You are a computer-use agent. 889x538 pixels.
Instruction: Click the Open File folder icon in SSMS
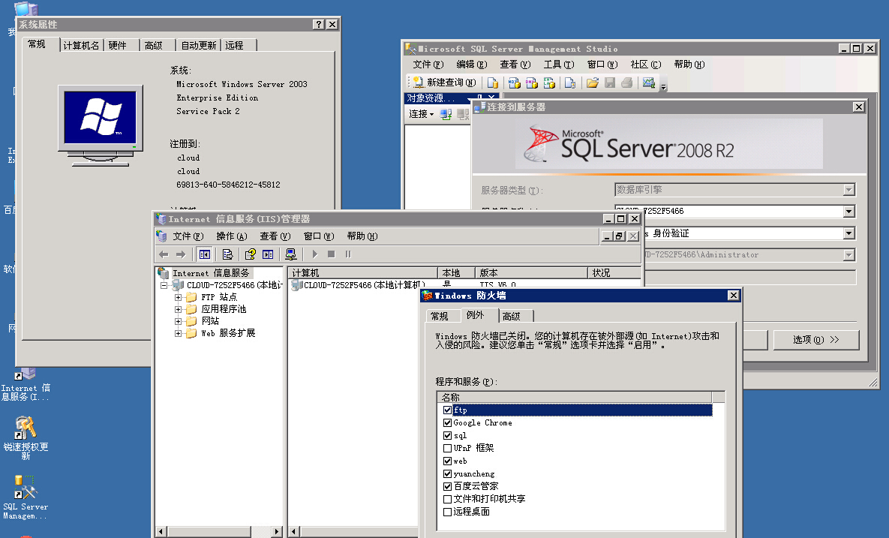pyautogui.click(x=593, y=83)
